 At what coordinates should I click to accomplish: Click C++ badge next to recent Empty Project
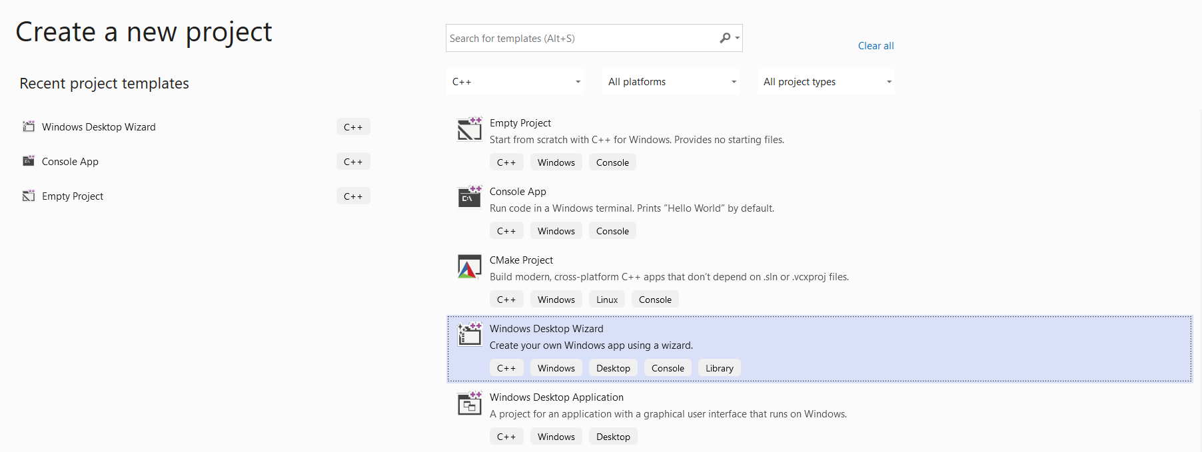[x=353, y=196]
